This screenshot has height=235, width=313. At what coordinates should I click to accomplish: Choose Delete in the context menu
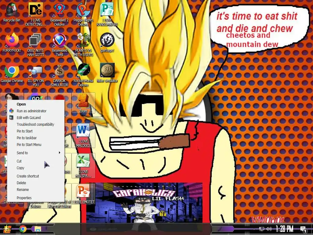[x=36, y=183]
